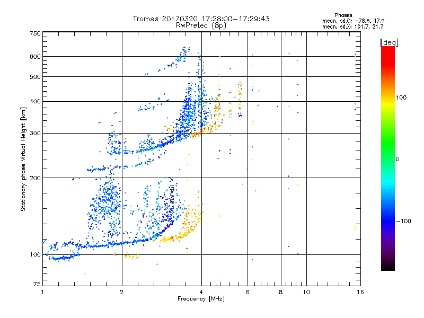Click the plot title "Tromsø 20170320 17:28:00-17:29:43"
This screenshot has width=424, height=318.
point(201,19)
